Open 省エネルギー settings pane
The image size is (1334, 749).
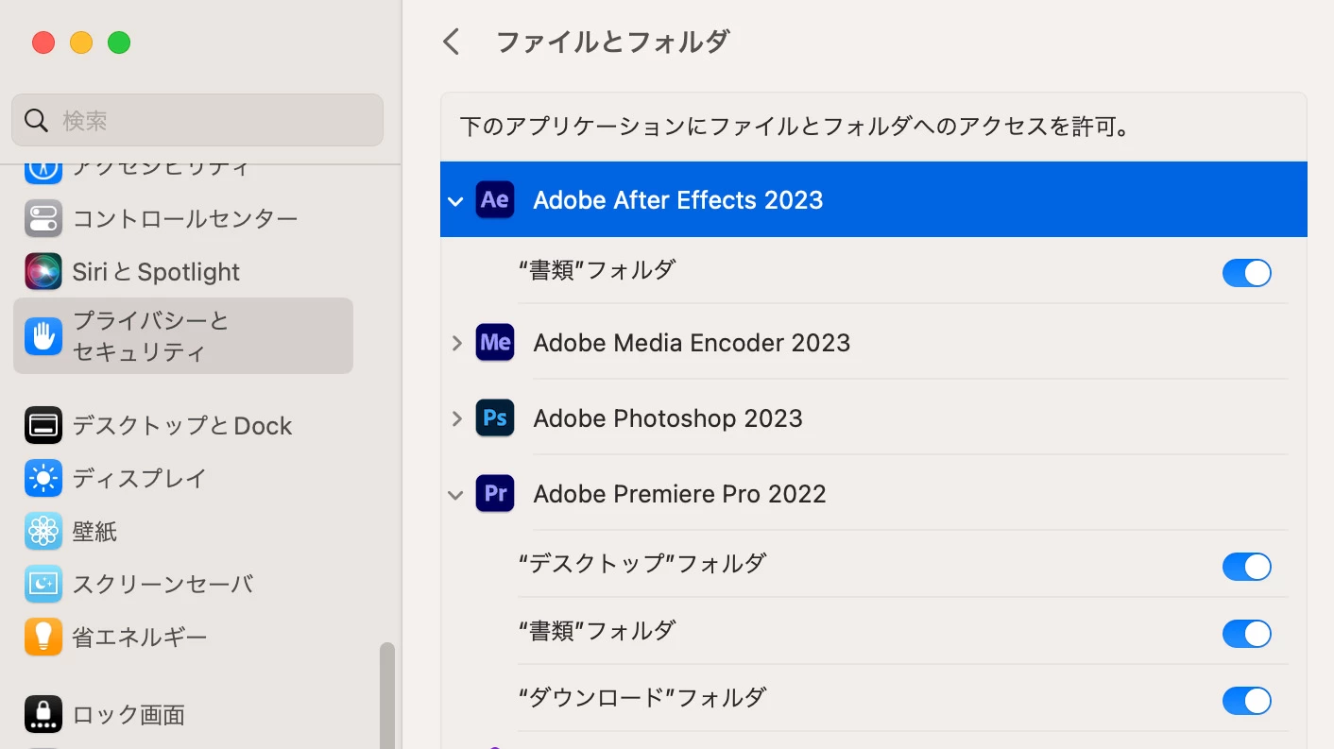[183, 638]
